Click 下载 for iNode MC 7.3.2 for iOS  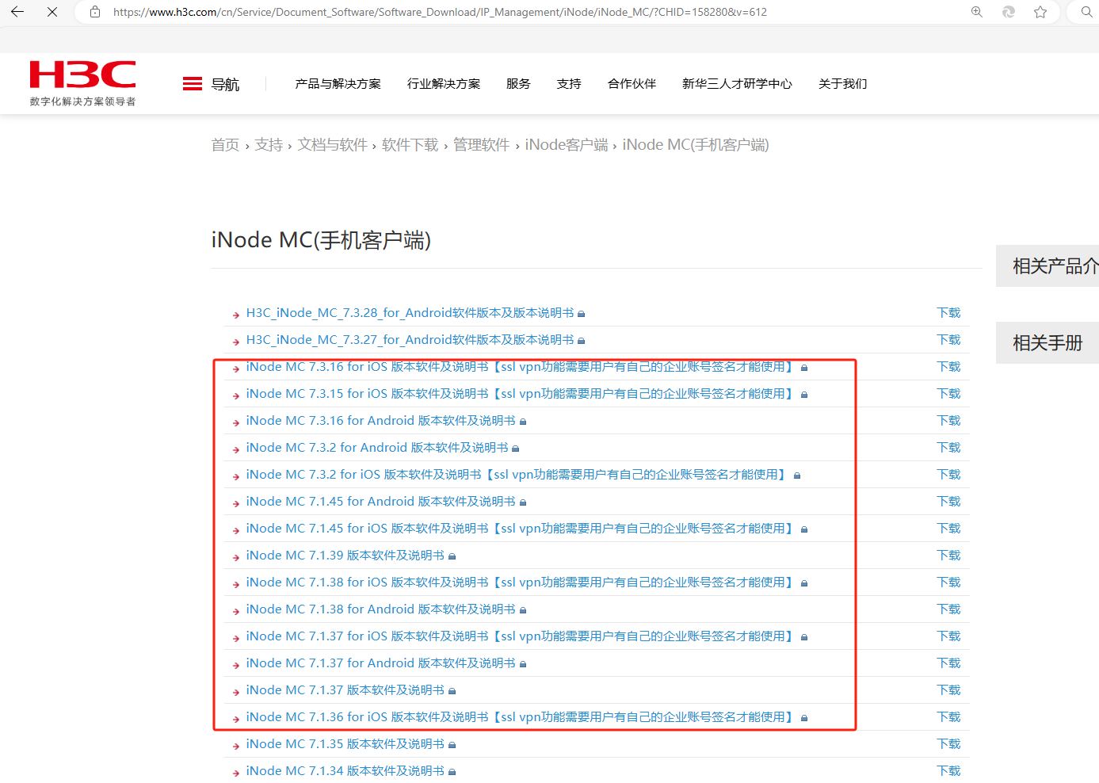click(x=948, y=475)
